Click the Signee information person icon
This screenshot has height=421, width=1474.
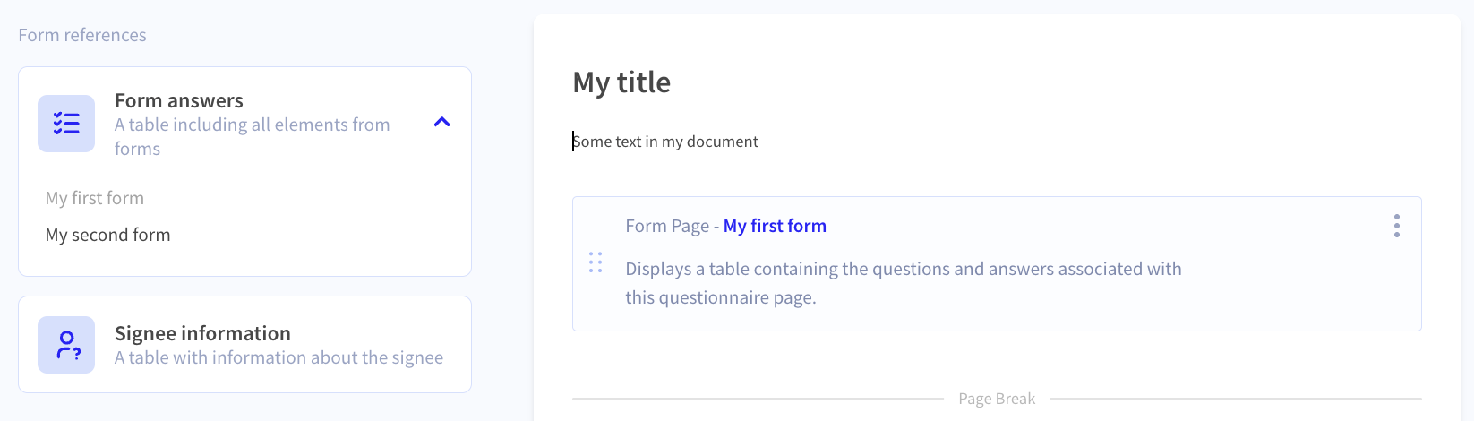click(x=66, y=345)
